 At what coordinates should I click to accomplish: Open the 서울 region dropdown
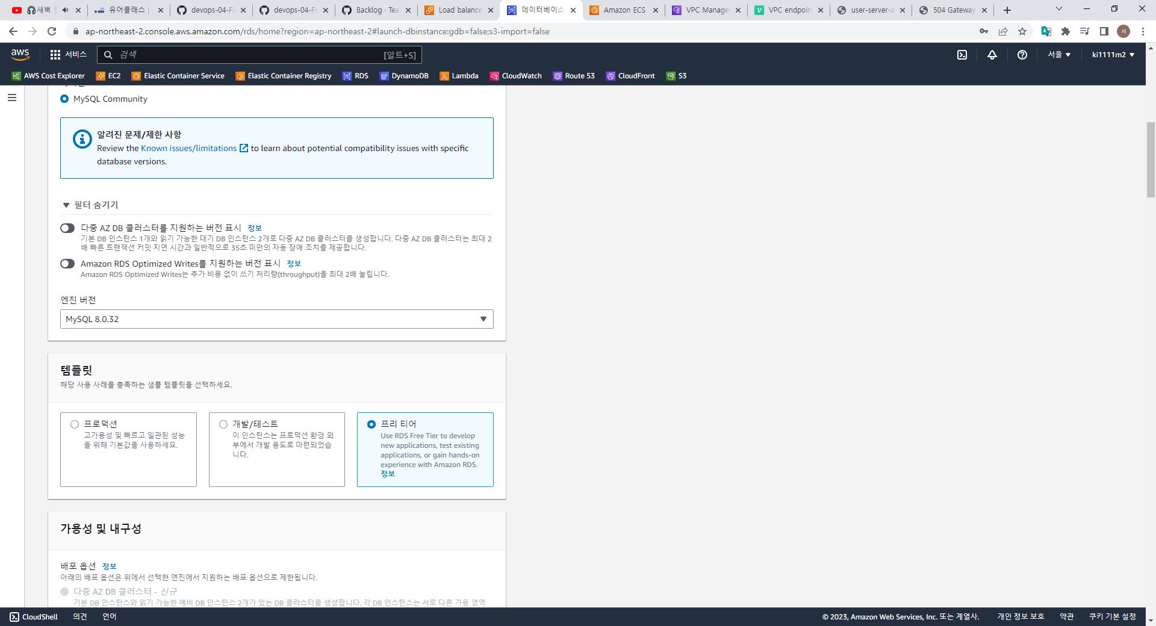click(x=1059, y=55)
